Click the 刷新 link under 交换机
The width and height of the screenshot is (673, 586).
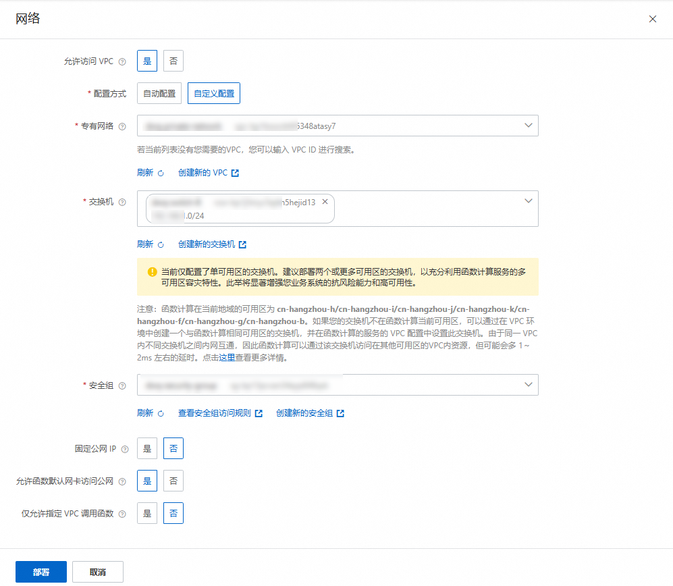(145, 244)
